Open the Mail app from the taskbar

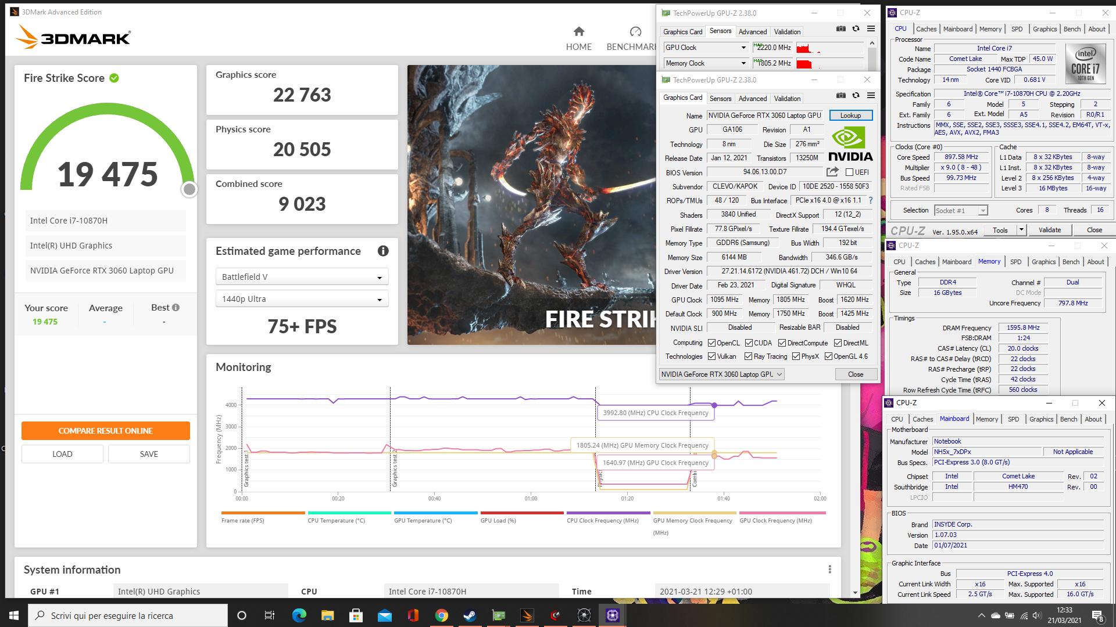click(x=385, y=615)
